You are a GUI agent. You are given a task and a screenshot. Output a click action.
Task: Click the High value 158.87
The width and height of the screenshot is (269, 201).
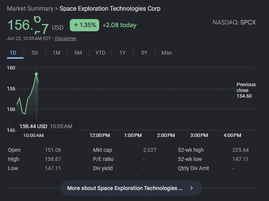(x=53, y=159)
